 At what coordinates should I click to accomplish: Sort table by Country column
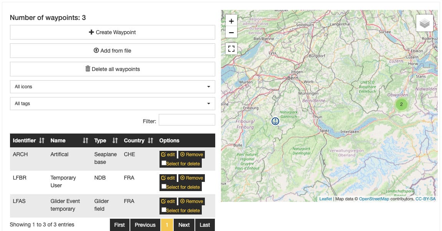(138, 140)
